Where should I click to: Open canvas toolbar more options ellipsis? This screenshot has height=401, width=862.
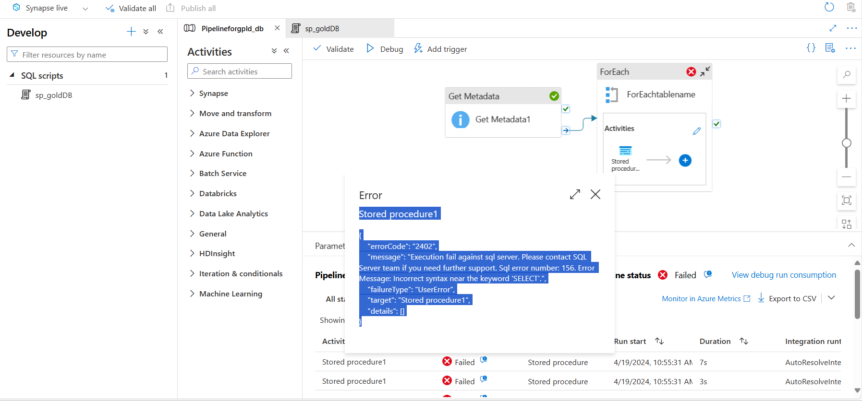[x=850, y=48]
